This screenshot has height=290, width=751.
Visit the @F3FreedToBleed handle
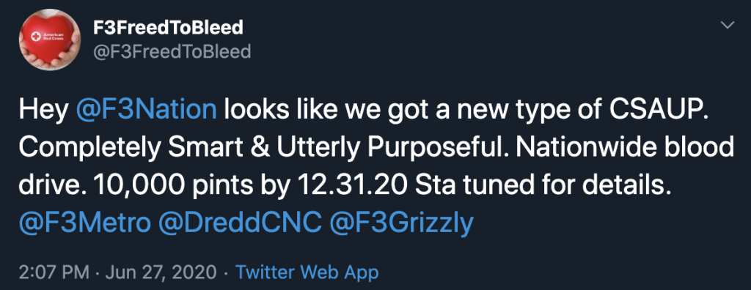(x=172, y=51)
